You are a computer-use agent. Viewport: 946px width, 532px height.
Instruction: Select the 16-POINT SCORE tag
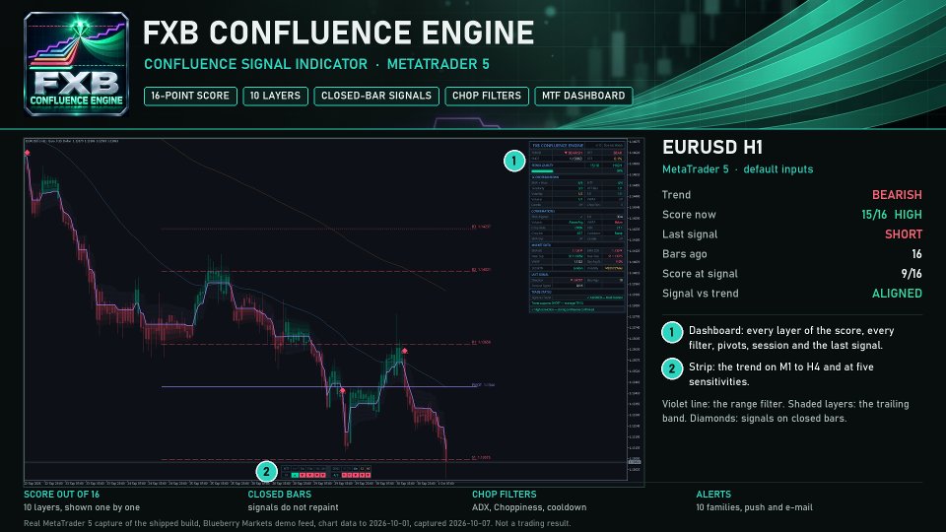click(190, 96)
